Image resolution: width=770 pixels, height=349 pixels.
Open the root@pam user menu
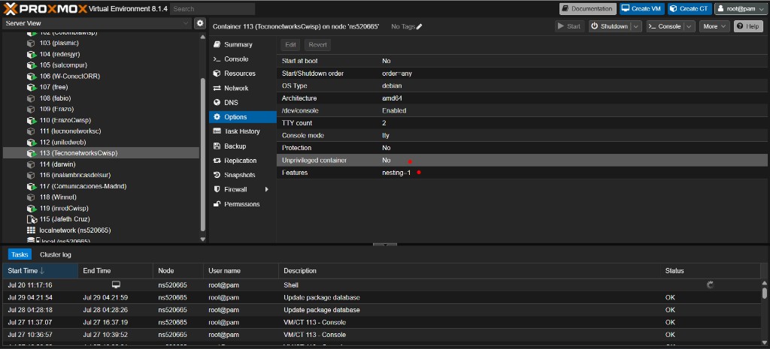tap(740, 9)
